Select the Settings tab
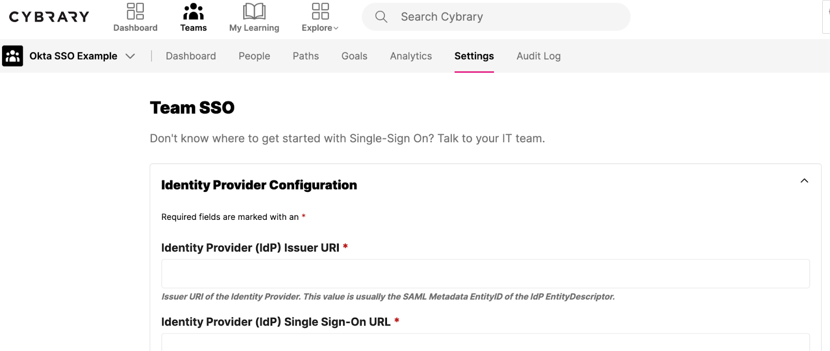This screenshot has height=351, width=830. click(x=474, y=56)
